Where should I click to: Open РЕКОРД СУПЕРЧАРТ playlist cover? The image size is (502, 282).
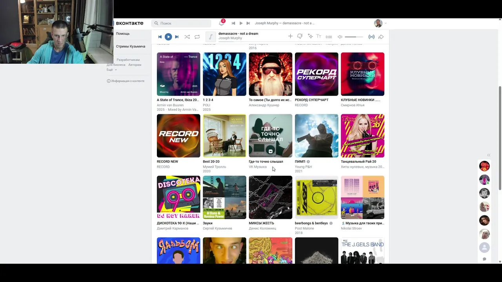click(316, 74)
